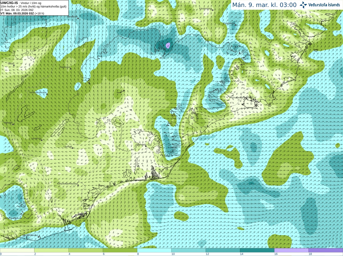
Task: Click the 14–16 m/s dark teal legend swatch
Action: click(257, 250)
